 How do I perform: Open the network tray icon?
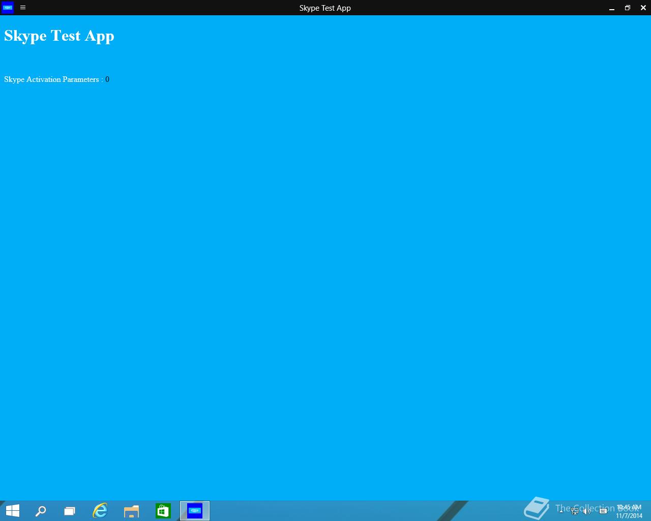pyautogui.click(x=575, y=511)
